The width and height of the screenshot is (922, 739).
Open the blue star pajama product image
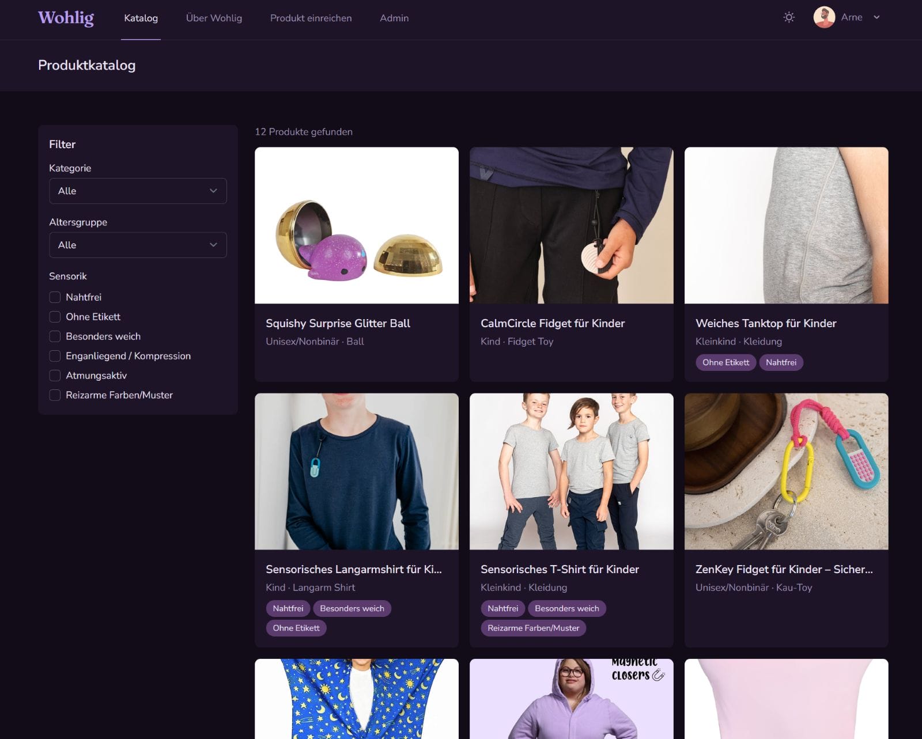tap(357, 699)
